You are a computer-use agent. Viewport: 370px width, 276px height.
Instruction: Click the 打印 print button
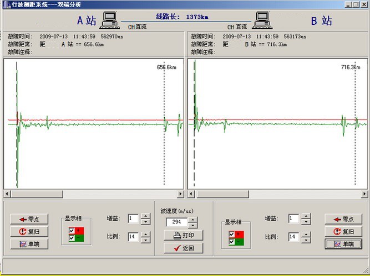click(184, 235)
